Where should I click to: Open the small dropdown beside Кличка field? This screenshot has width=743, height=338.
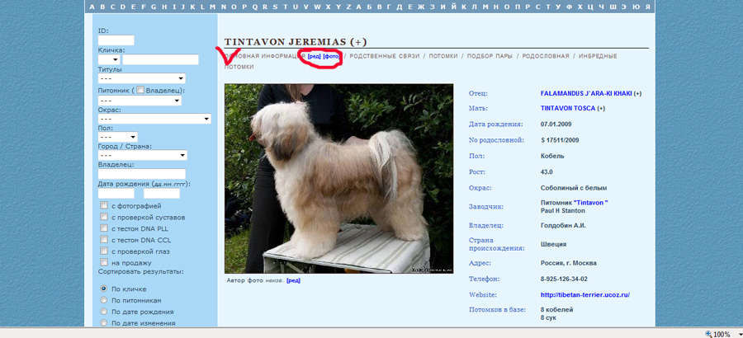point(109,59)
